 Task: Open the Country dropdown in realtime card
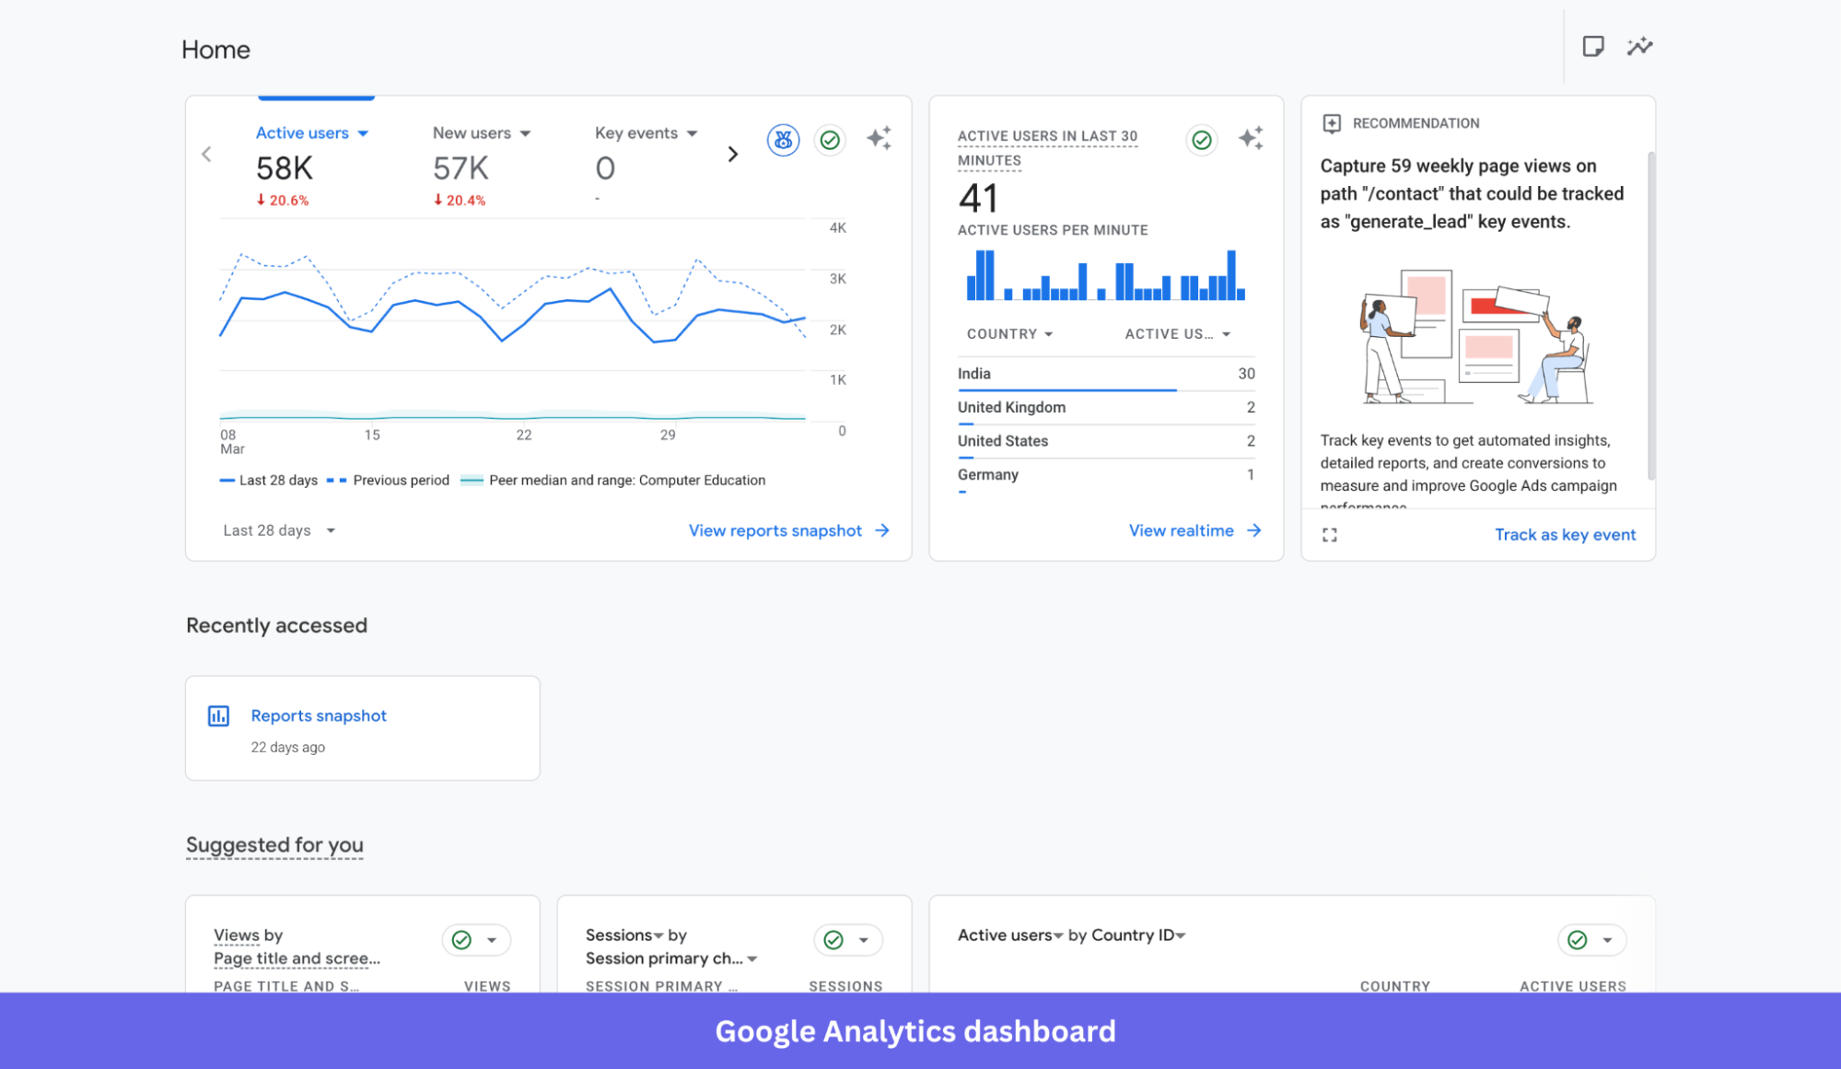tap(1008, 333)
